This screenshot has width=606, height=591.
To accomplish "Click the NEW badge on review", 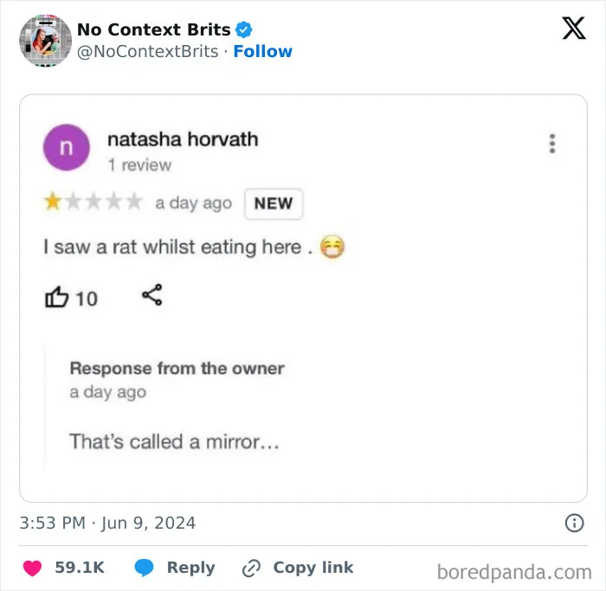I will 274,203.
